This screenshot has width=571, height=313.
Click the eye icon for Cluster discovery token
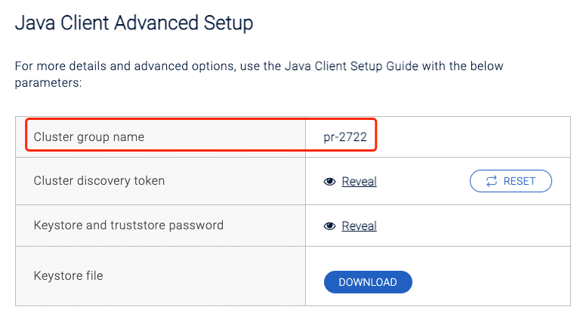click(329, 182)
